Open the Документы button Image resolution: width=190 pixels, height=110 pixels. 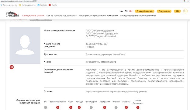tap(164, 11)
